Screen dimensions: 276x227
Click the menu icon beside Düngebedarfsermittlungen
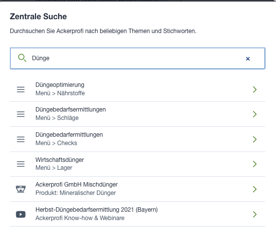click(21, 114)
